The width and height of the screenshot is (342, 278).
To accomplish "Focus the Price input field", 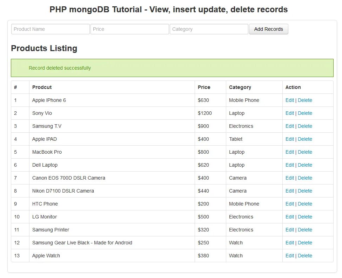I will 129,29.
